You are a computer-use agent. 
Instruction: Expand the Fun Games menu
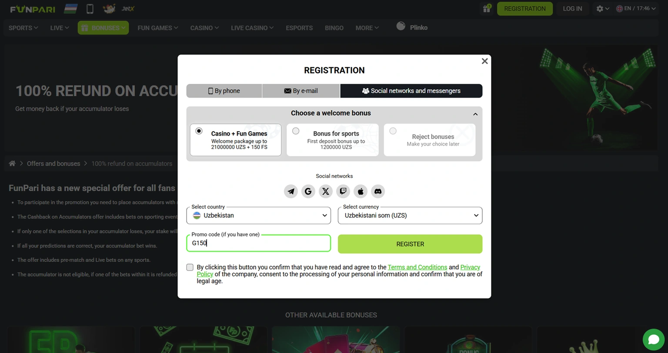point(158,28)
